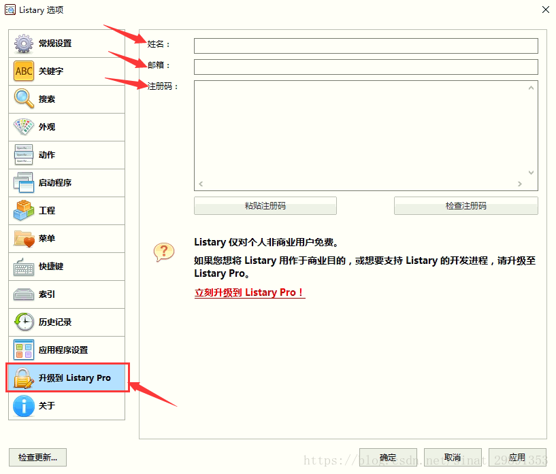Image resolution: width=556 pixels, height=474 pixels.
Task: Click the clock icon for 历史记录
Action: 24,322
